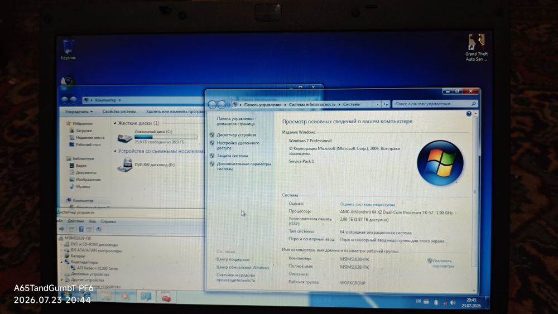Collapse Видеоадаптеры node
558x314 pixels.
(x=61, y=262)
